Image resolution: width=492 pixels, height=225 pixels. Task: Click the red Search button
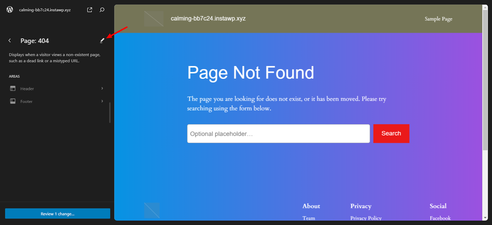[x=391, y=133]
